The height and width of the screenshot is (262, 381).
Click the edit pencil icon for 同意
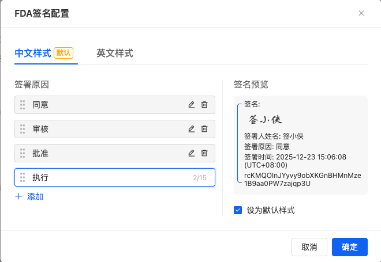[192, 105]
